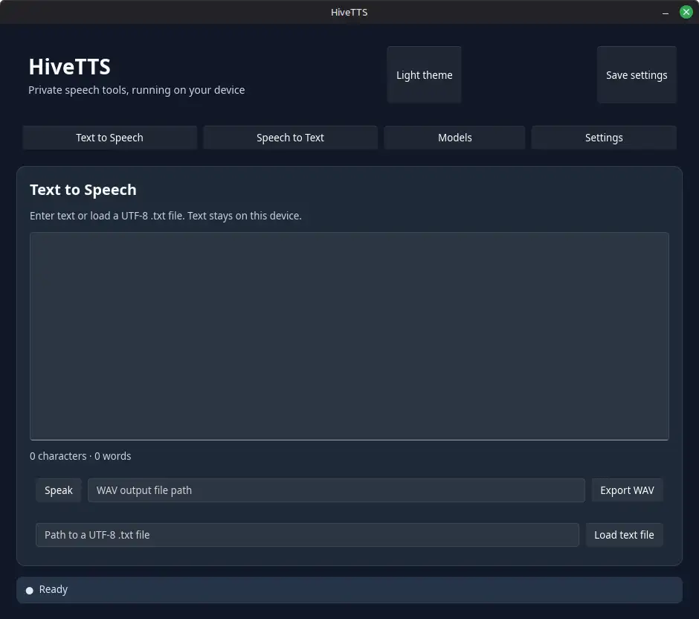
Task: Focus the UTF-8 .txt file path field
Action: [307, 535]
